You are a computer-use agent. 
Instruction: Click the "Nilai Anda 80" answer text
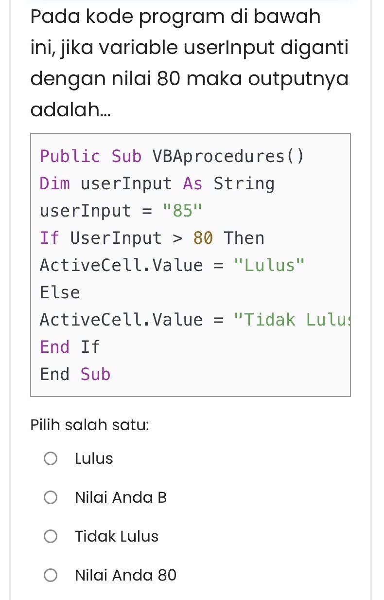coord(126,575)
